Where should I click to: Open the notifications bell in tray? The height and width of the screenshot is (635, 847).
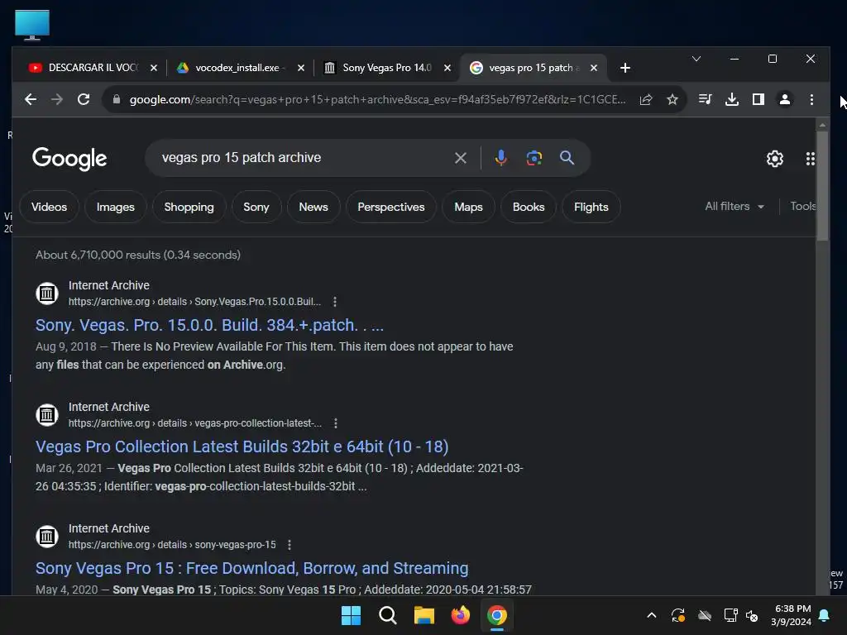825,615
